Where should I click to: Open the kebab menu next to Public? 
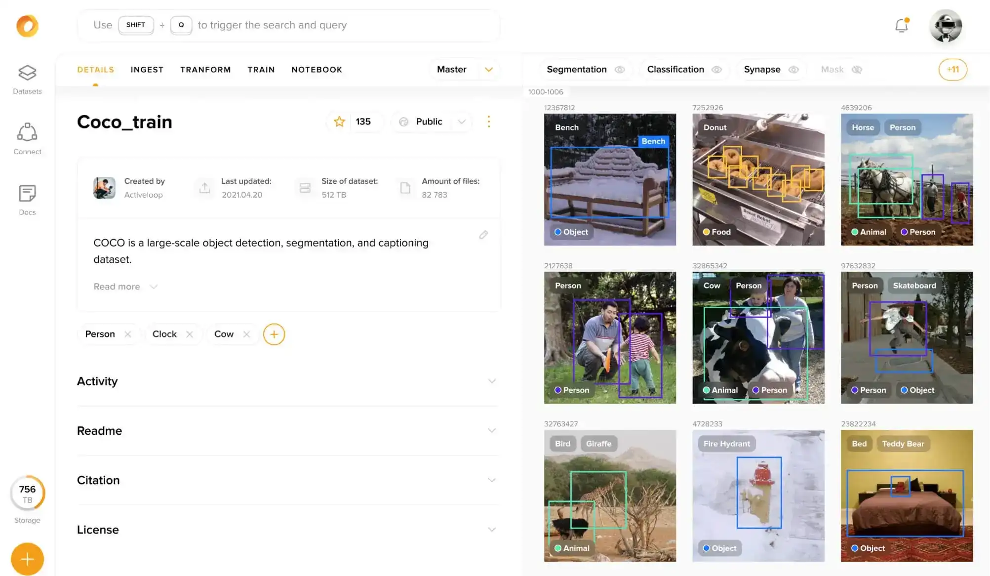click(488, 122)
